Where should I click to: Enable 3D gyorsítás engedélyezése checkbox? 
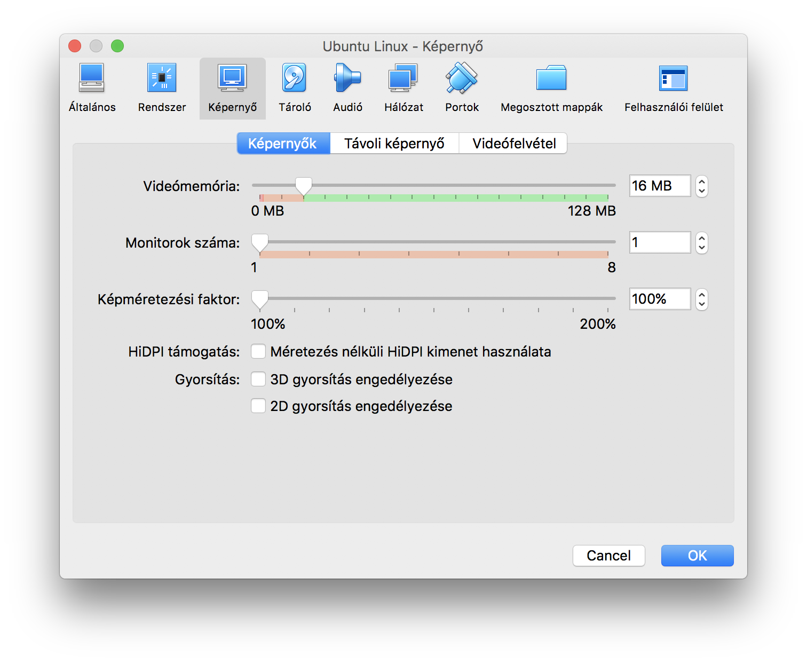[258, 379]
